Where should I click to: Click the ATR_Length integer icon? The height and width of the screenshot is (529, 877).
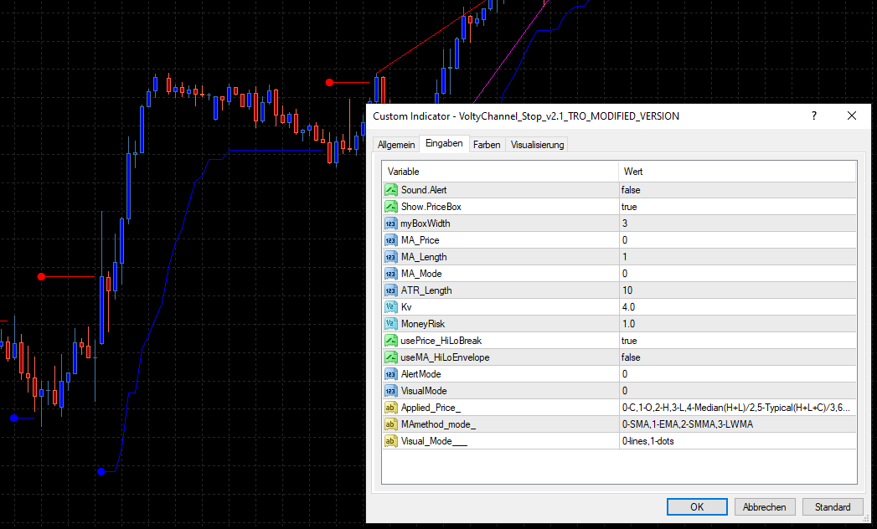390,290
